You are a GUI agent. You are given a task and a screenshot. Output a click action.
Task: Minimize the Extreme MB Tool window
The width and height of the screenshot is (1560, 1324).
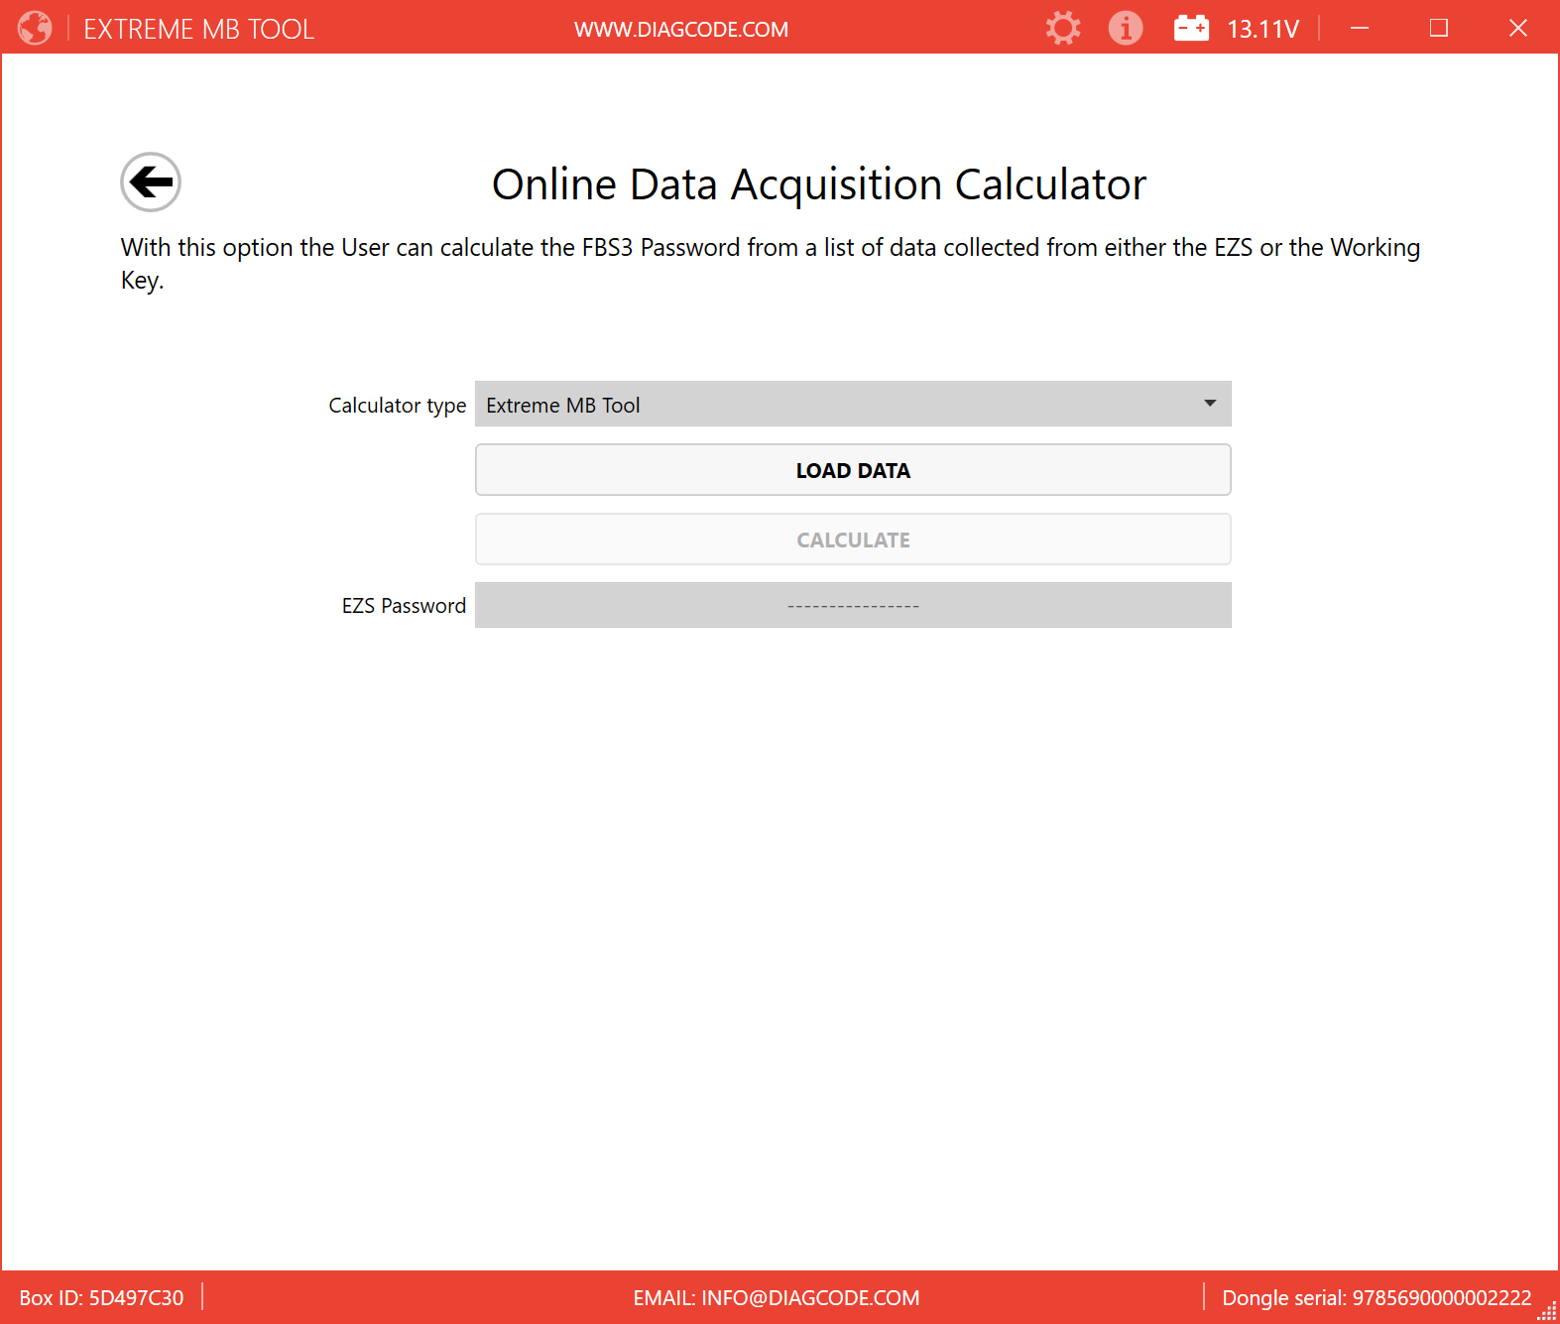coord(1360,28)
